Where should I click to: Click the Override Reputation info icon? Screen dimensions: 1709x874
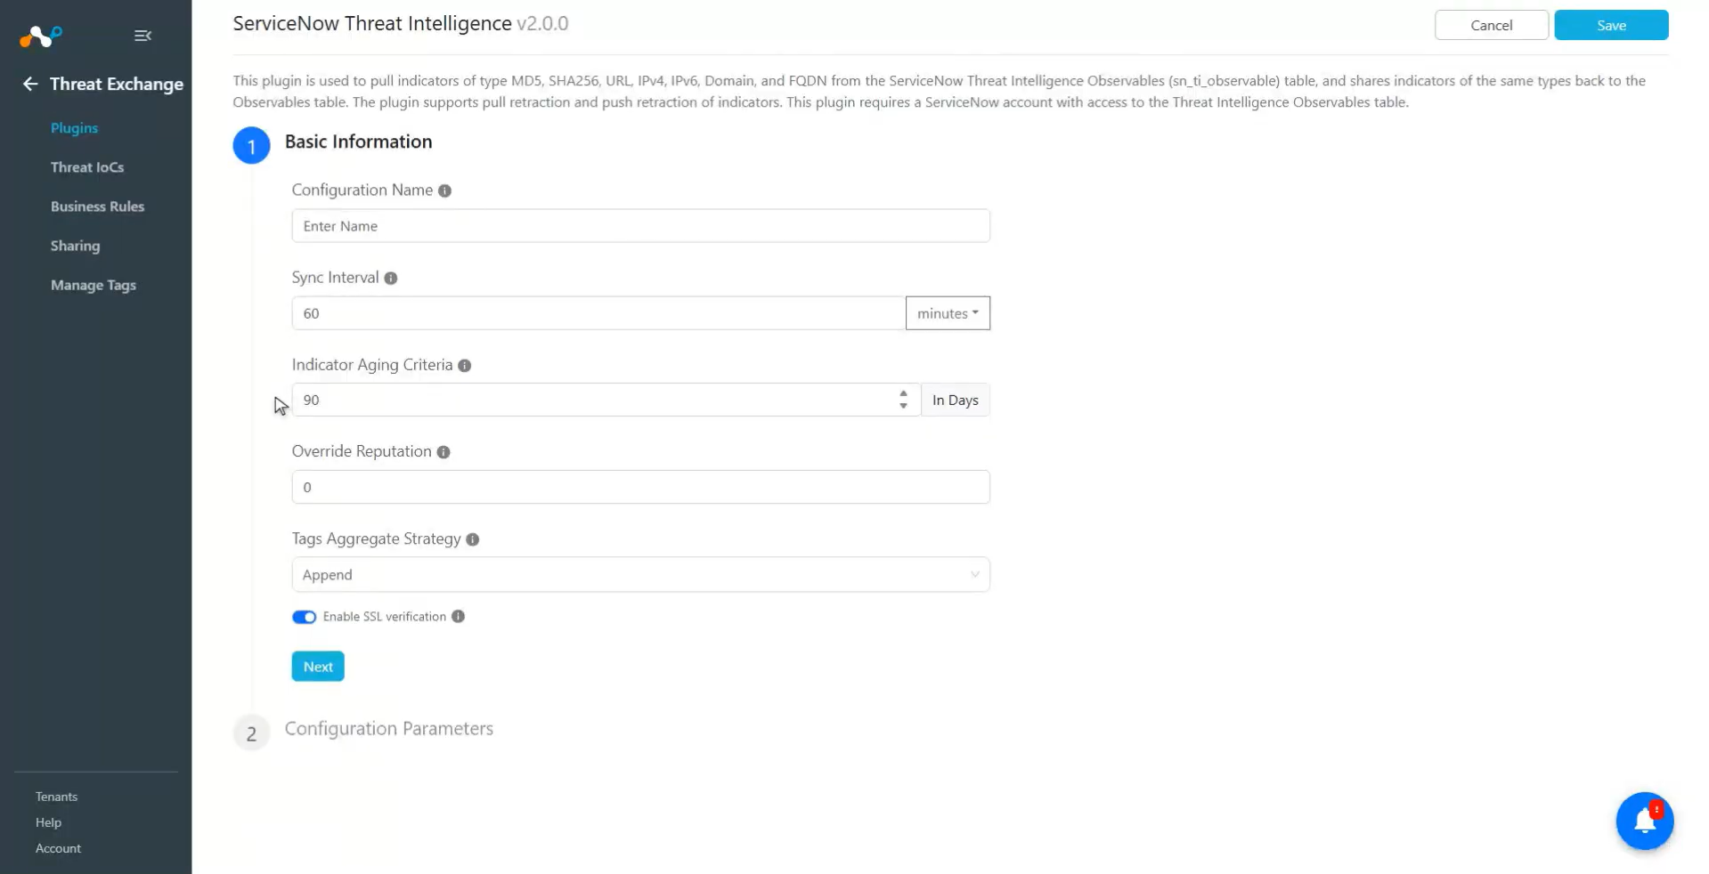click(443, 452)
